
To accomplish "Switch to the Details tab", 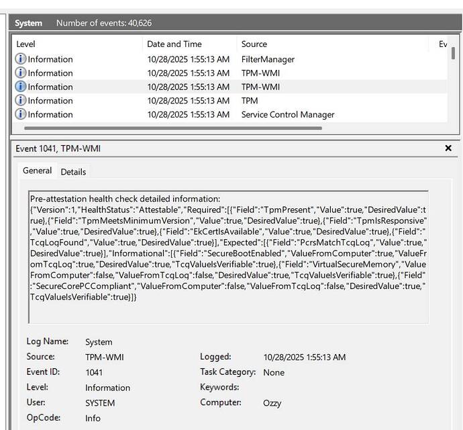I will click(x=73, y=172).
